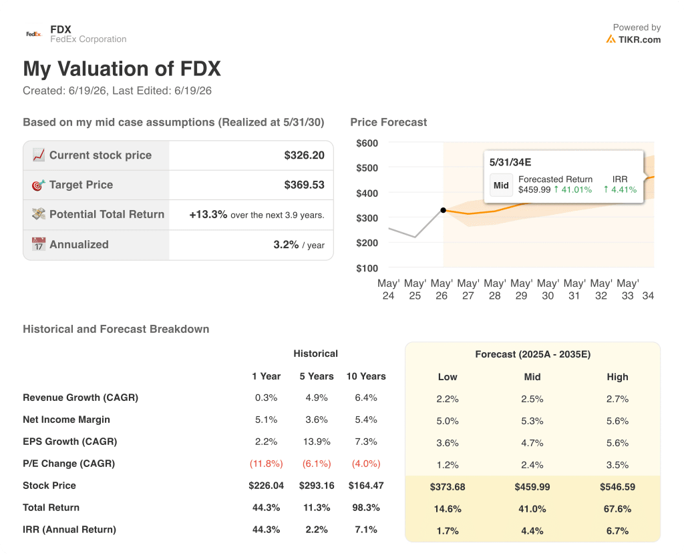Click the target icon beside Target Price

38,185
